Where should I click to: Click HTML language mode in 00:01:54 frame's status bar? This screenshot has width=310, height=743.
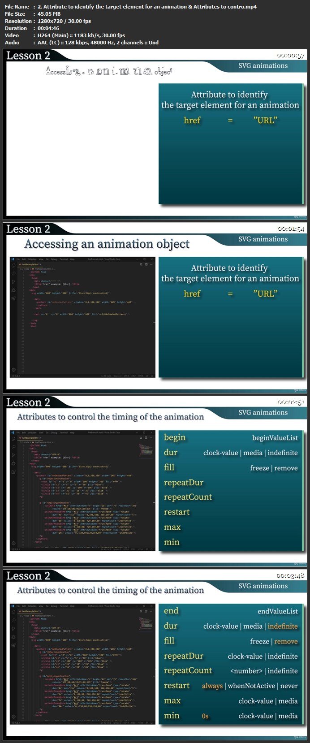pyautogui.click(x=141, y=376)
